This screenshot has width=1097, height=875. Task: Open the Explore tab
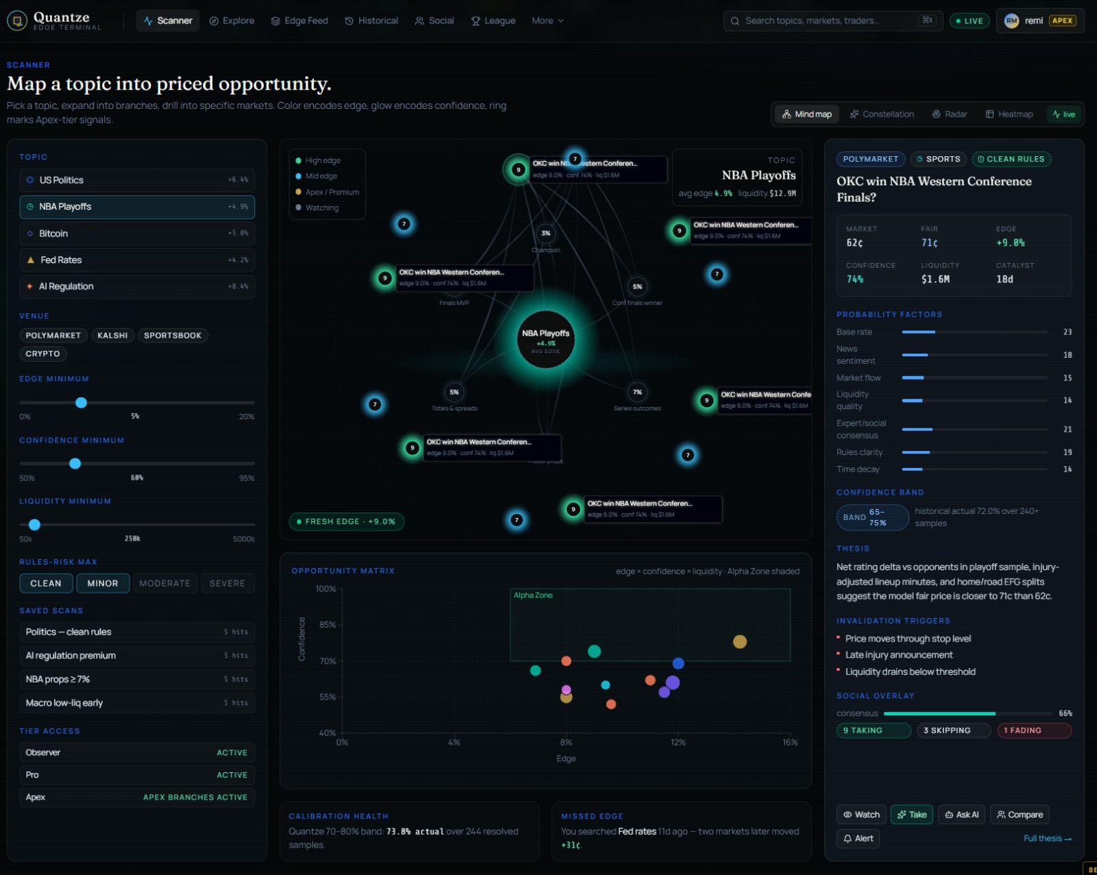(232, 21)
